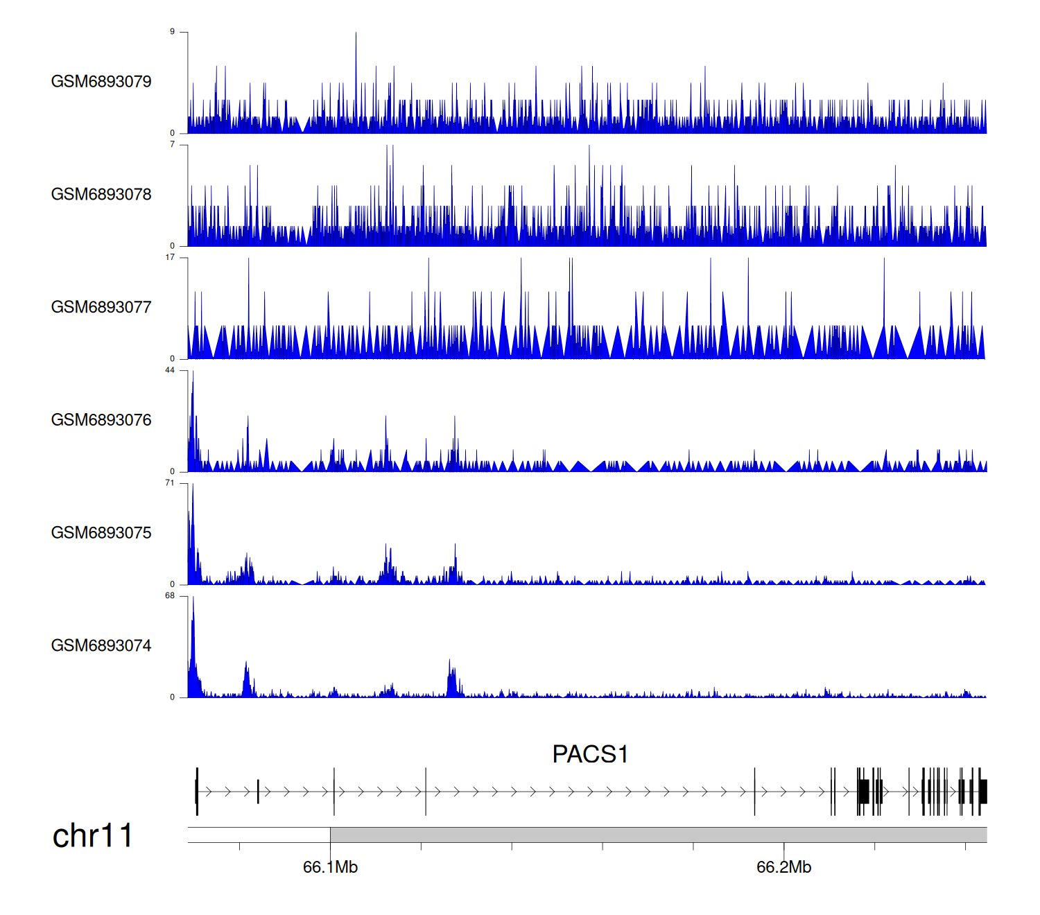This screenshot has width=1040, height=915.
Task: Click the PACS1 gene name
Action: [590, 754]
